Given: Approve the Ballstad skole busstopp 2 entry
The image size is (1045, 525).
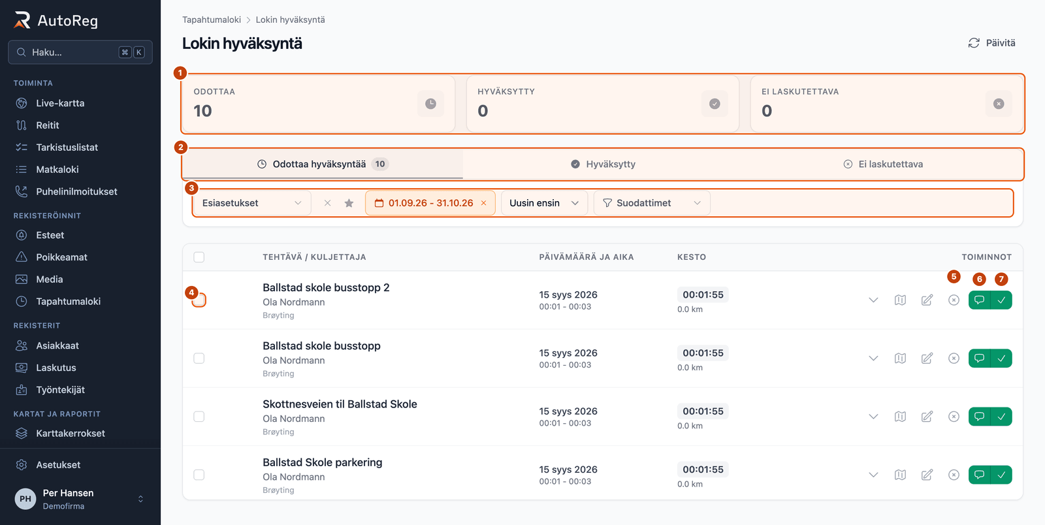Looking at the screenshot, I should (1001, 300).
